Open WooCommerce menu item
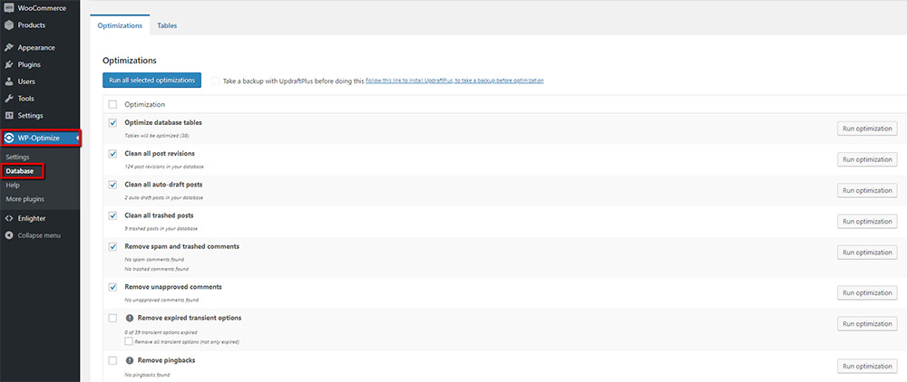This screenshot has width=907, height=382. coord(40,8)
